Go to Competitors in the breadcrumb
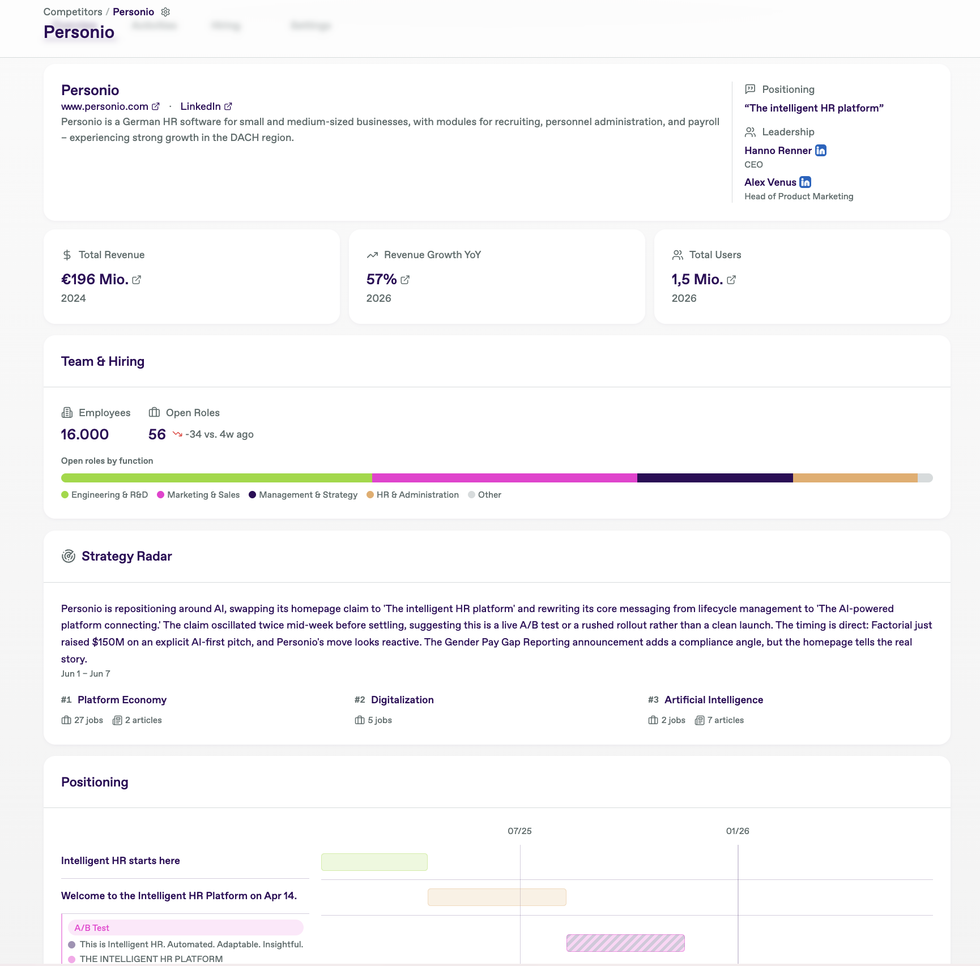Viewport: 980px width, 966px height. point(73,12)
